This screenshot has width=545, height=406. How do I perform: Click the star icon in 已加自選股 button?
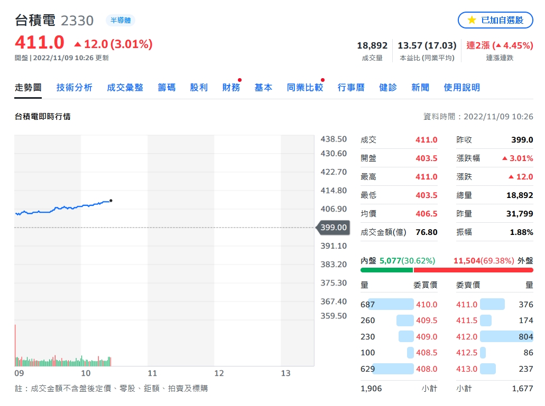472,20
